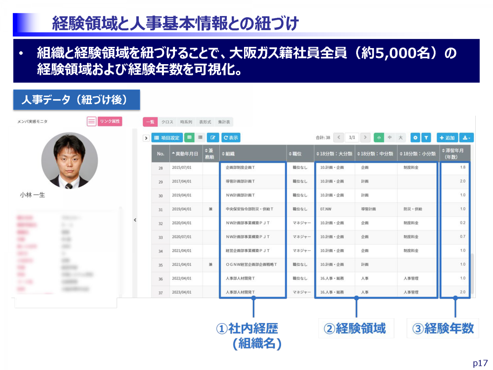Click the green grid view icon
The height and width of the screenshot is (370, 493).
pyautogui.click(x=189, y=138)
